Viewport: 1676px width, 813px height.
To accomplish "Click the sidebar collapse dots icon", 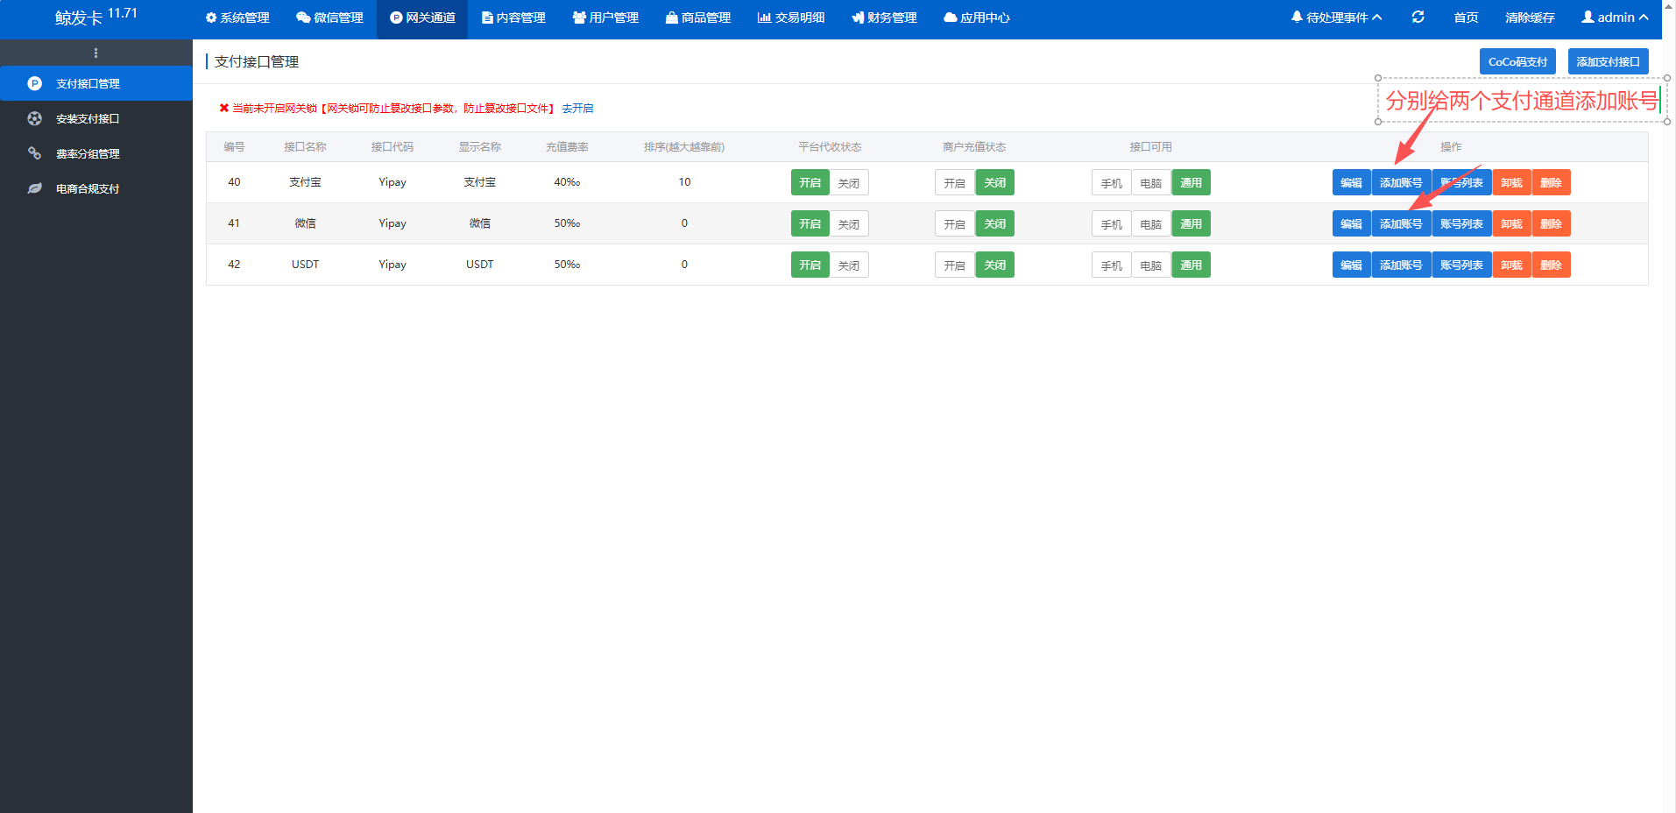I will tap(95, 53).
